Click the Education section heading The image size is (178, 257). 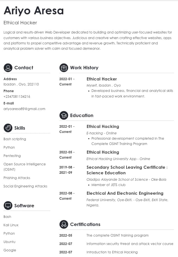coord(82,115)
